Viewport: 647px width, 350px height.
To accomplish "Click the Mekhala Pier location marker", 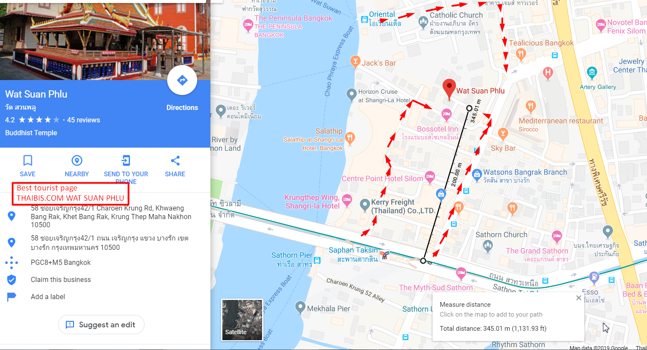I will (301, 308).
